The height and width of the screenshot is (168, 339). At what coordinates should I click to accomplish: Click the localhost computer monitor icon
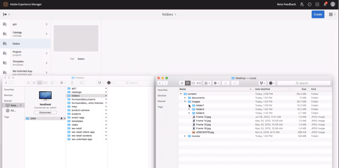click(45, 96)
